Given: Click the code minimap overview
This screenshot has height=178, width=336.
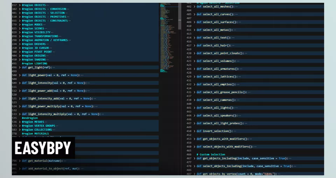Looking at the screenshot, I should pos(169,37).
